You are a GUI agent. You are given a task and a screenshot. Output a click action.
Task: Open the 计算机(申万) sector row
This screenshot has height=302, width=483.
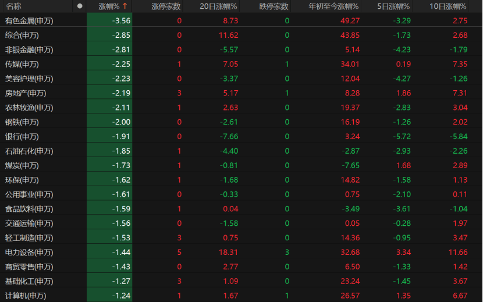pyautogui.click(x=25, y=296)
